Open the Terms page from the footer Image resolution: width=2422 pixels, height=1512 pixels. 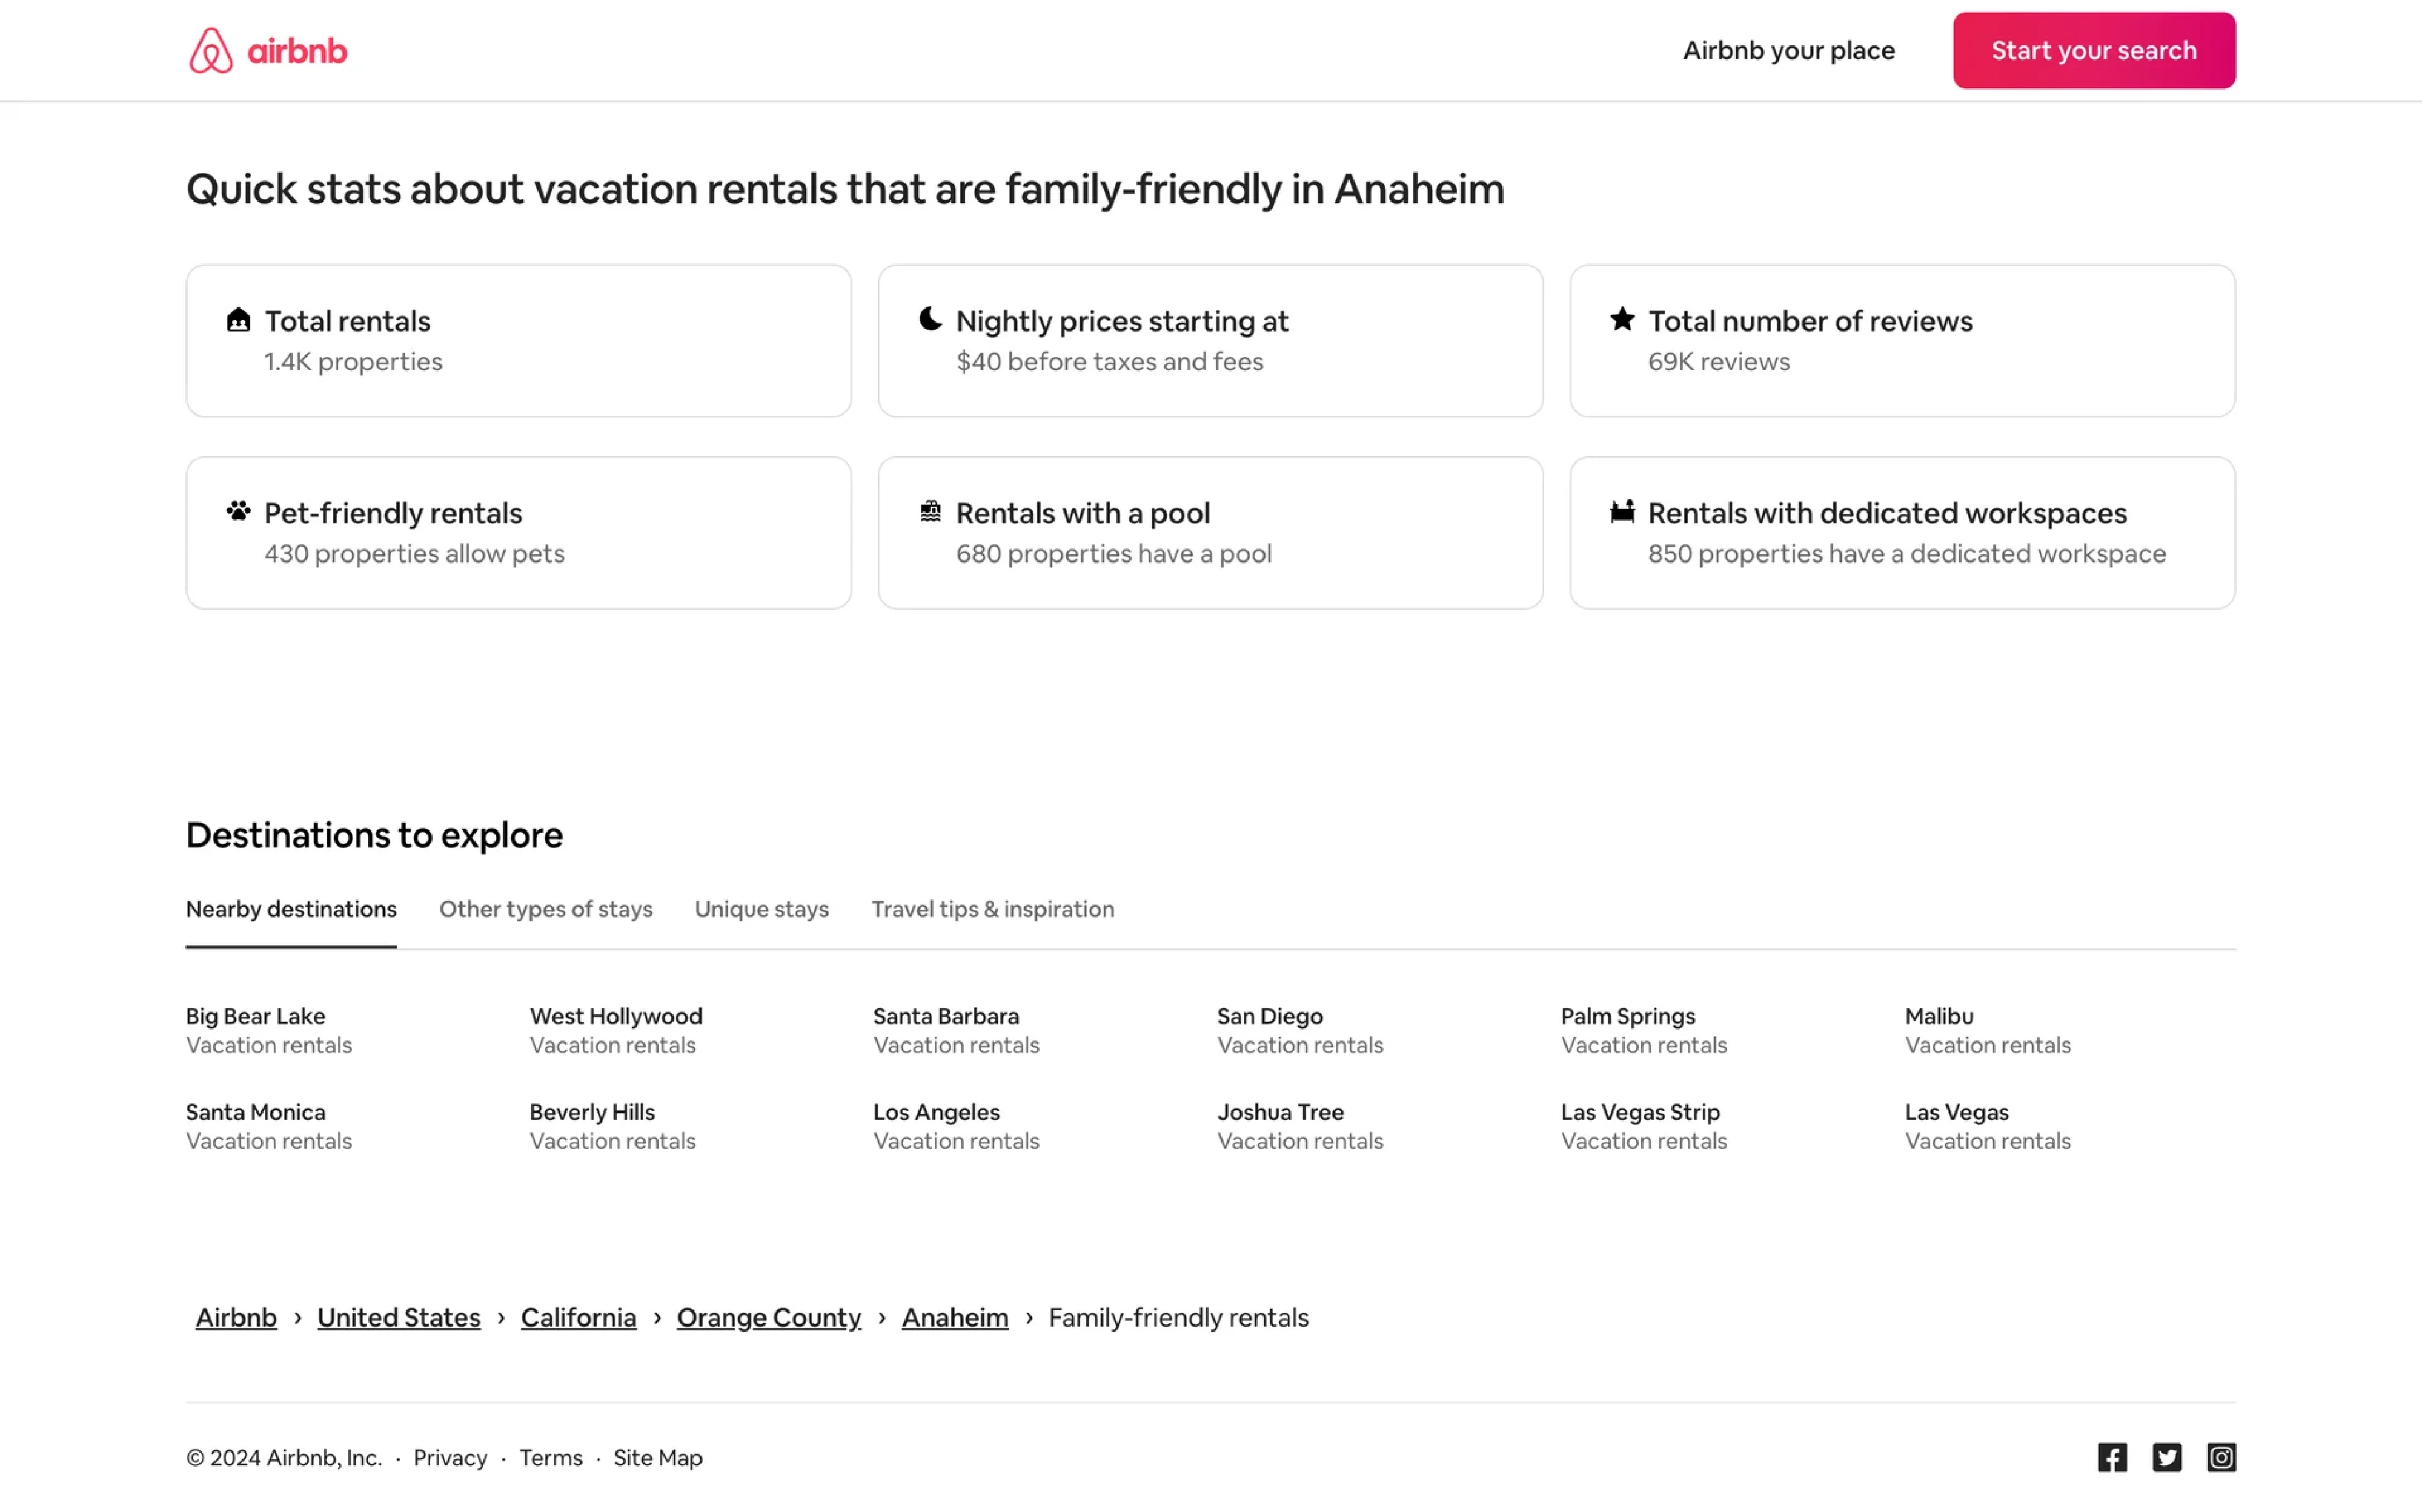(551, 1457)
